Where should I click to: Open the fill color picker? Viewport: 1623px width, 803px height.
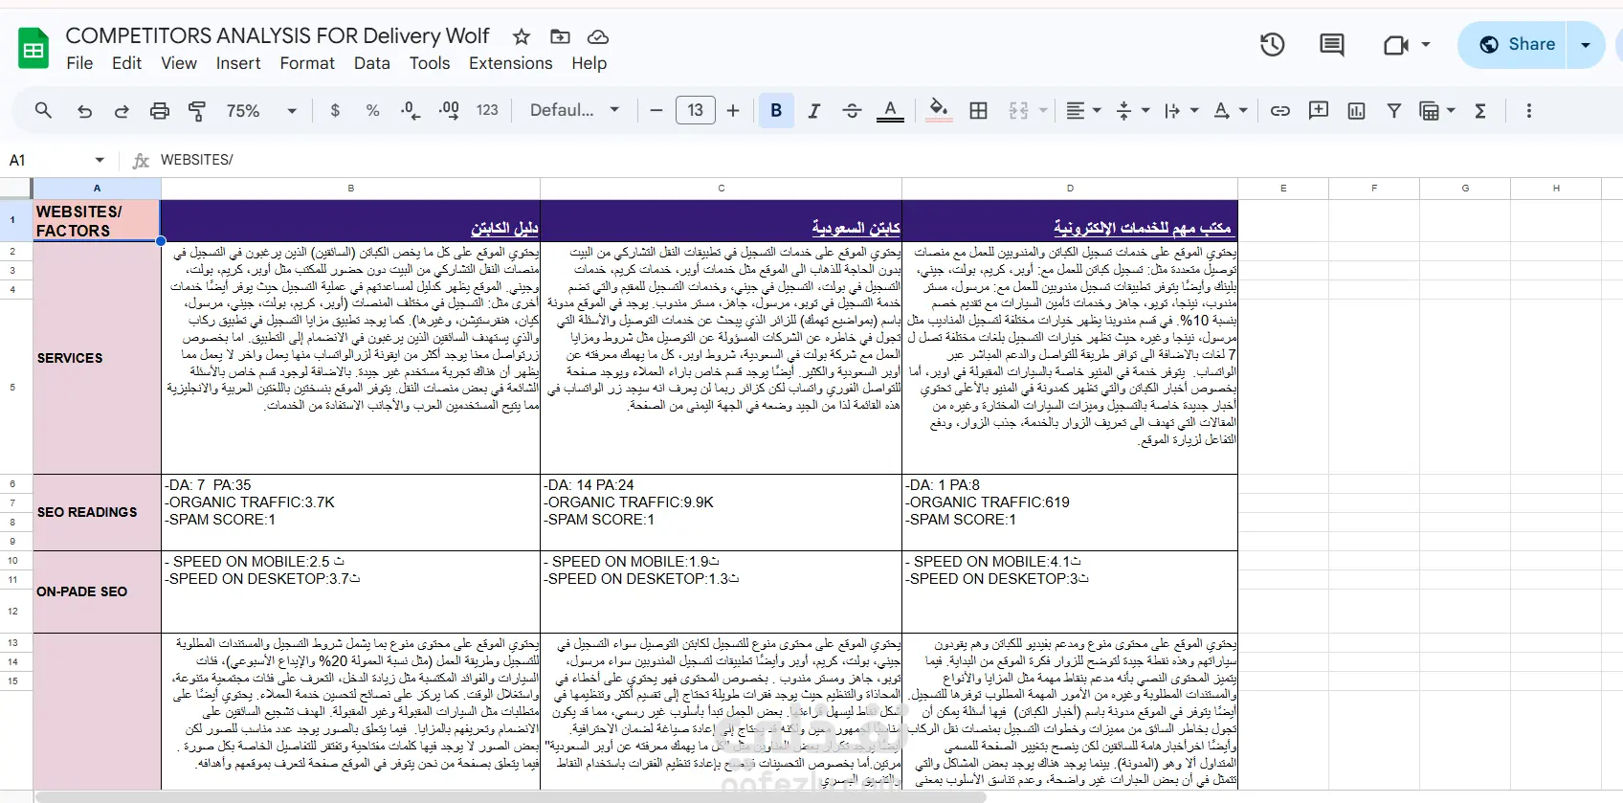tap(940, 111)
